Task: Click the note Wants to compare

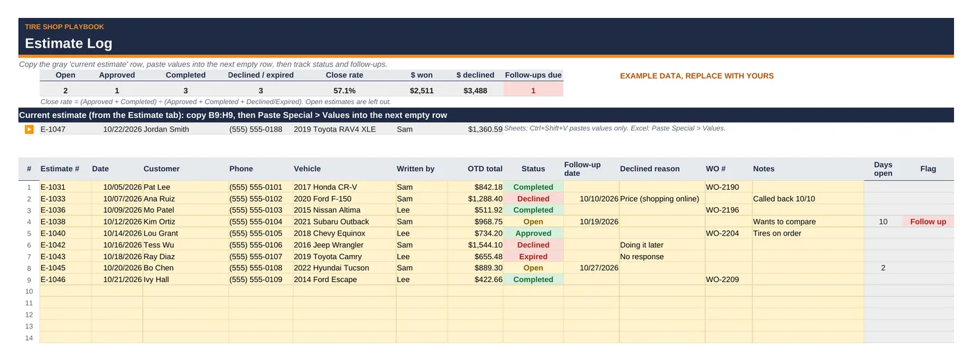Action: click(807, 222)
